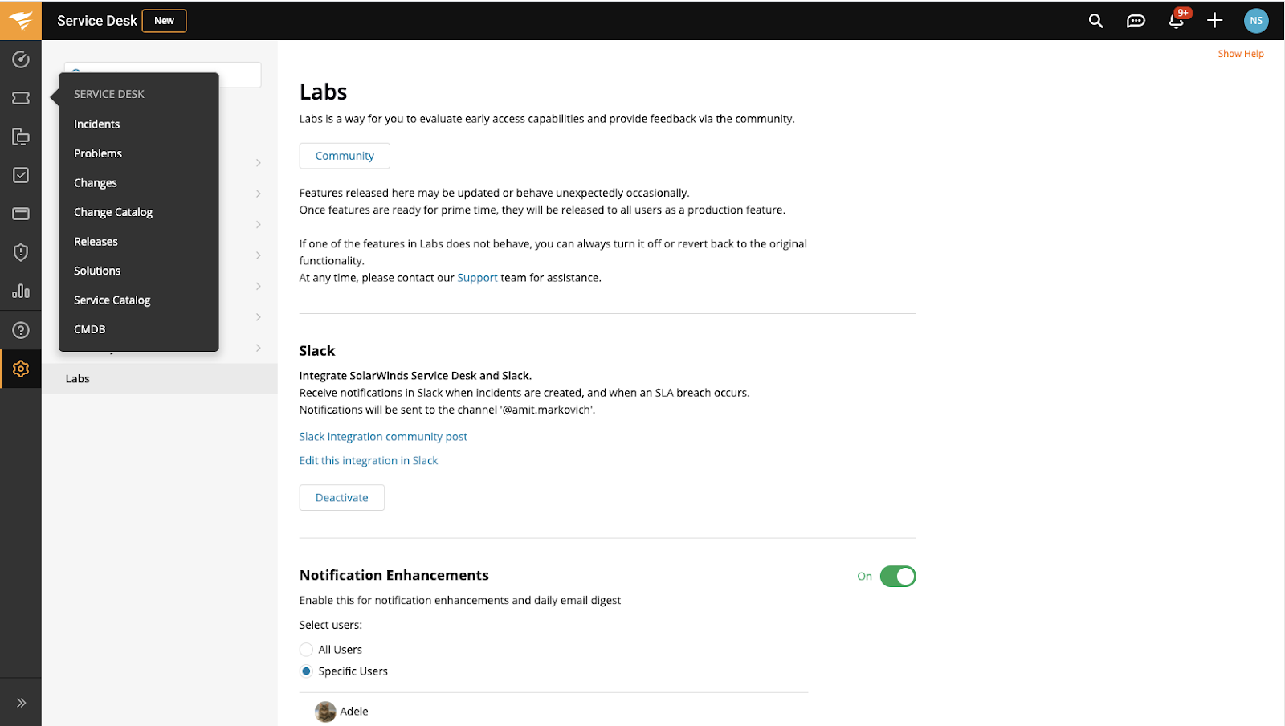This screenshot has width=1285, height=726.
Task: Click the Show Help link
Action: coord(1241,54)
